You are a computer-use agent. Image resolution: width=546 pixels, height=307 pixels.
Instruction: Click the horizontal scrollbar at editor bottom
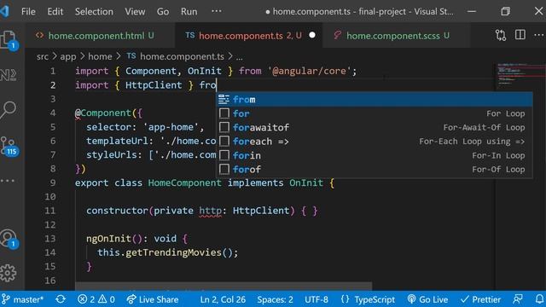(x=224, y=287)
